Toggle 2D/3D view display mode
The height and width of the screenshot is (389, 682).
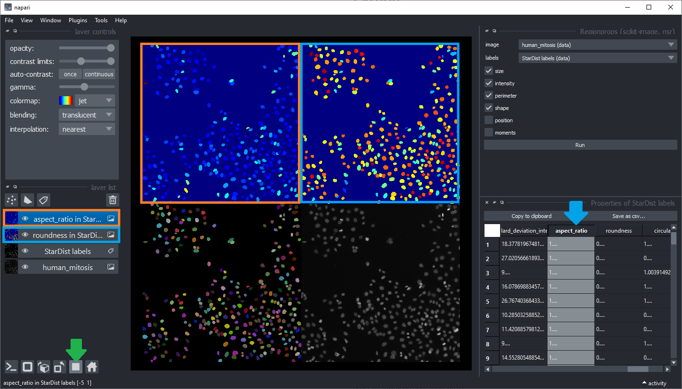click(27, 367)
